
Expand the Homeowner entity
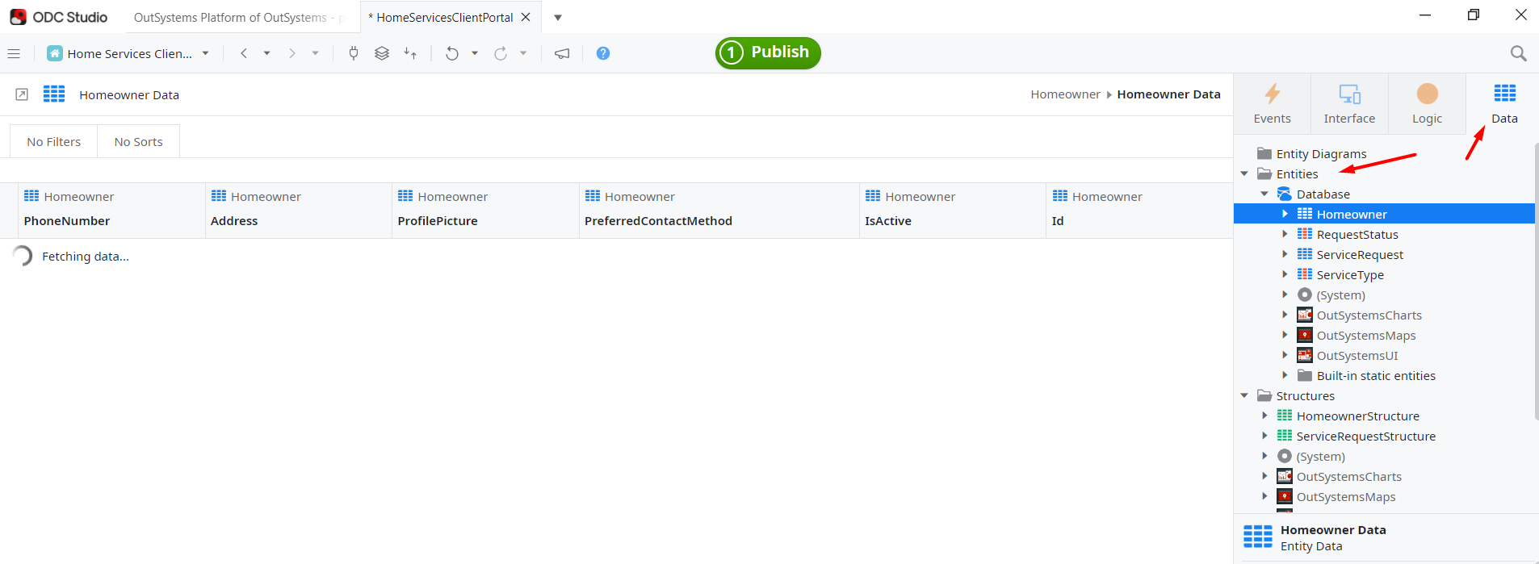click(1285, 214)
